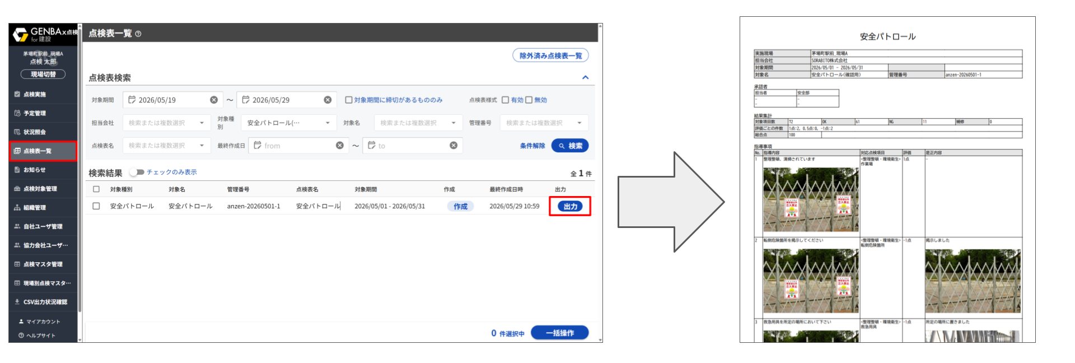This screenshot has height=363, width=1075.
Task: Click the 自社ユーザ管理 people icon
Action: 17,226
